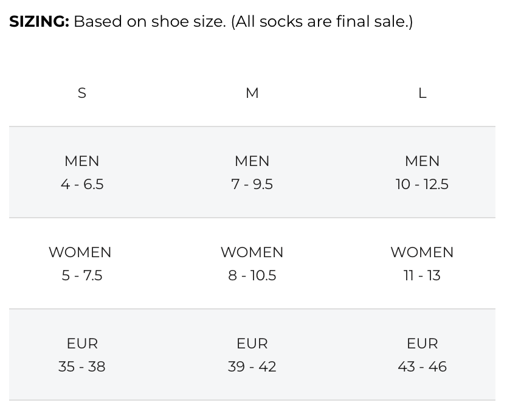Click the MEN label in the small column
Viewport: 507px width, 408px height.
click(82, 161)
